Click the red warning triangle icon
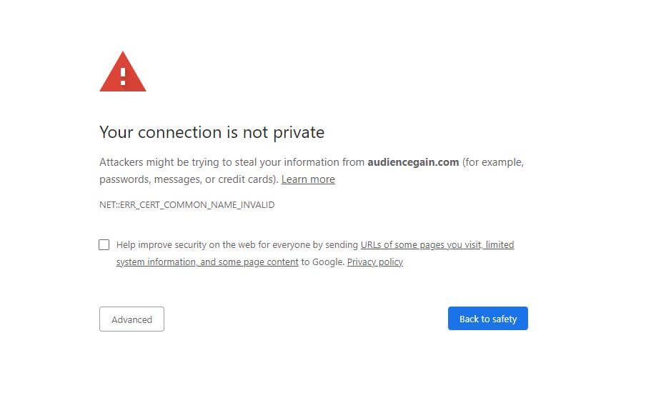The image size is (656, 403). [123, 71]
